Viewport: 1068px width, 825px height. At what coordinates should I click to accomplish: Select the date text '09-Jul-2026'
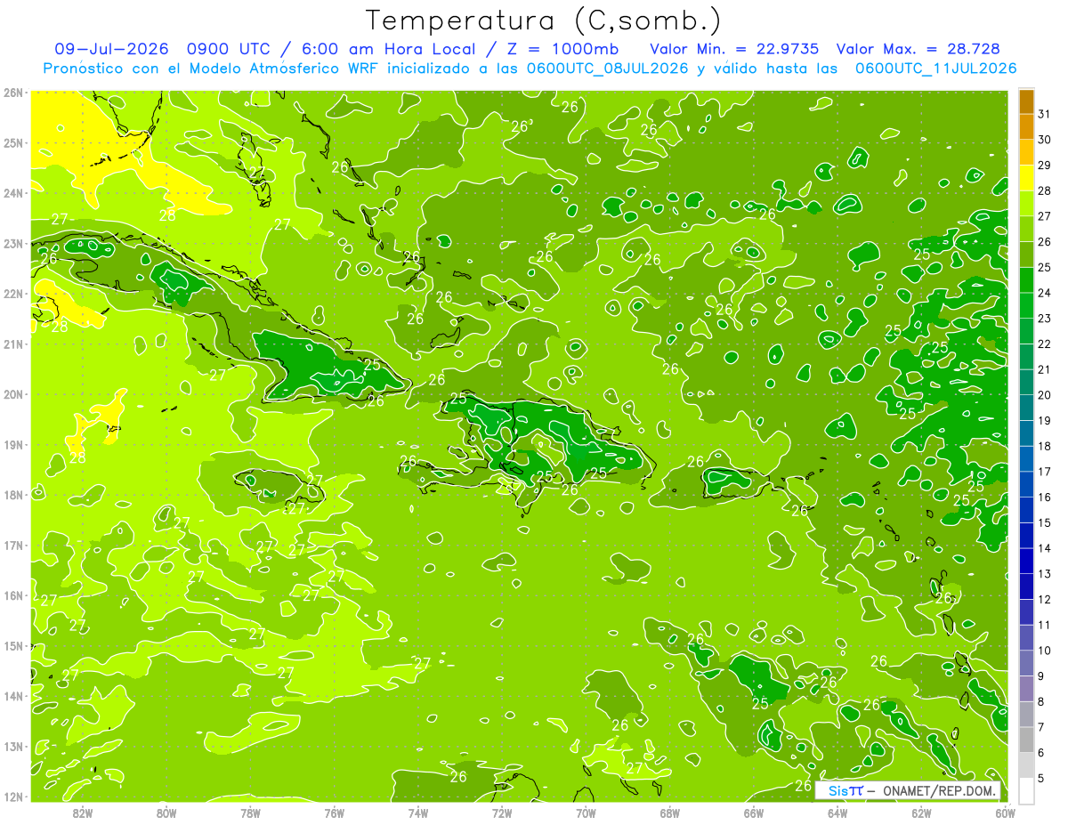click(x=113, y=49)
